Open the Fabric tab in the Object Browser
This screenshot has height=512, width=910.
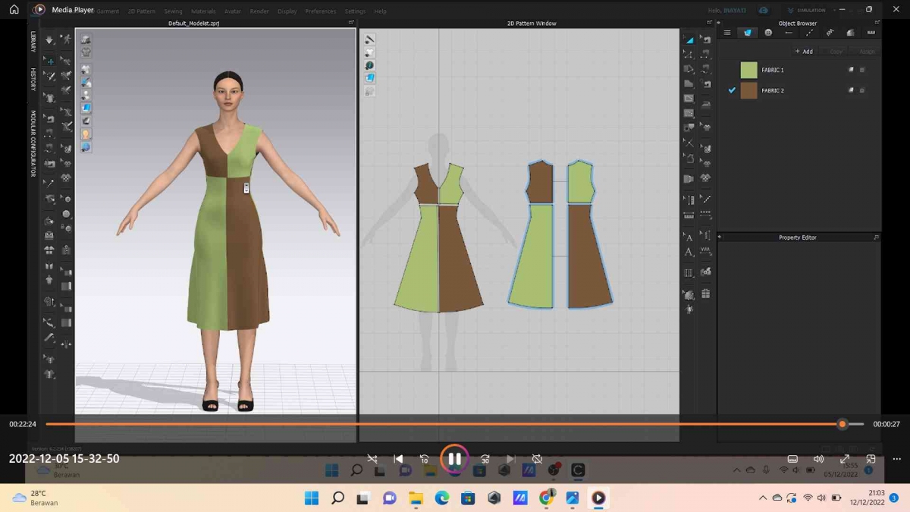point(748,33)
